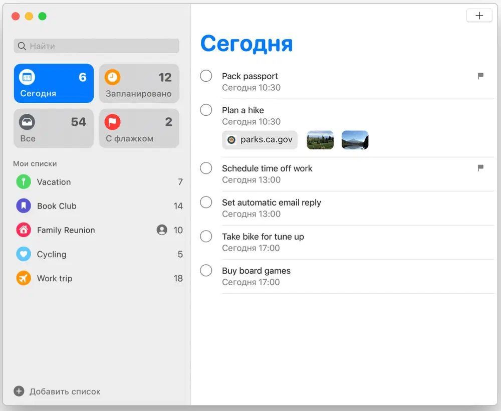This screenshot has width=501, height=411.
Task: Click the Vacation list green icon
Action: click(x=24, y=182)
